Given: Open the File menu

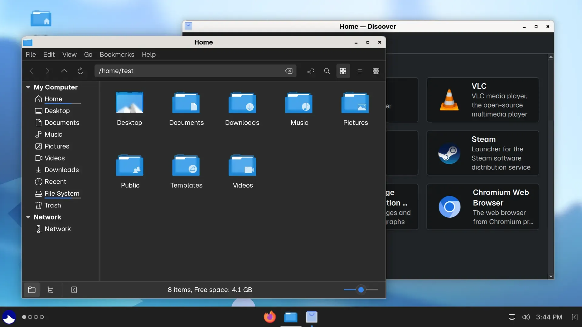Looking at the screenshot, I should pos(31,54).
